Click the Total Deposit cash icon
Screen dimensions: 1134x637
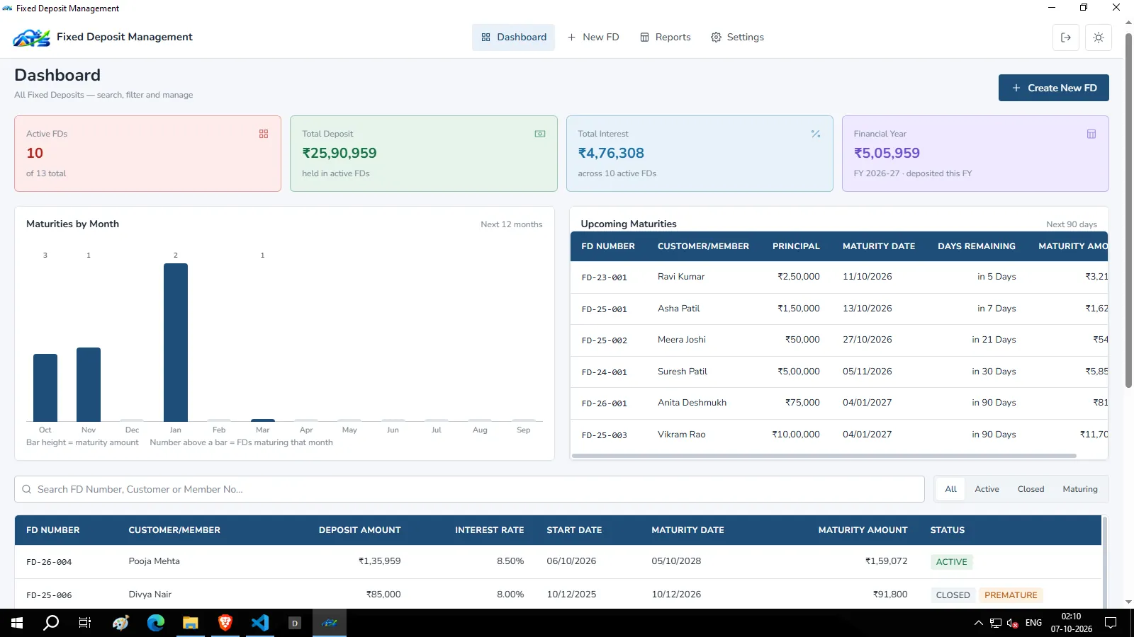coord(540,134)
